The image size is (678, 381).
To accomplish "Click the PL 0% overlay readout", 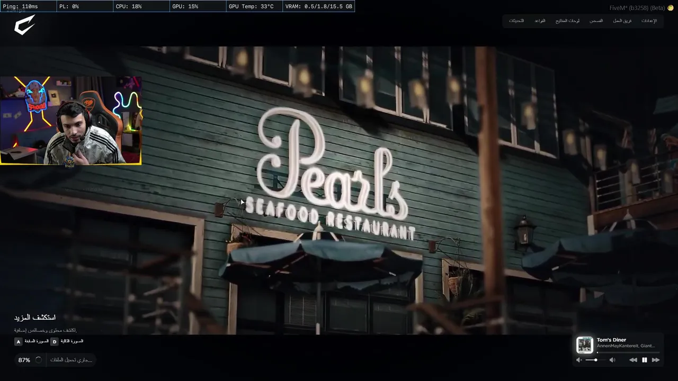I will (84, 6).
